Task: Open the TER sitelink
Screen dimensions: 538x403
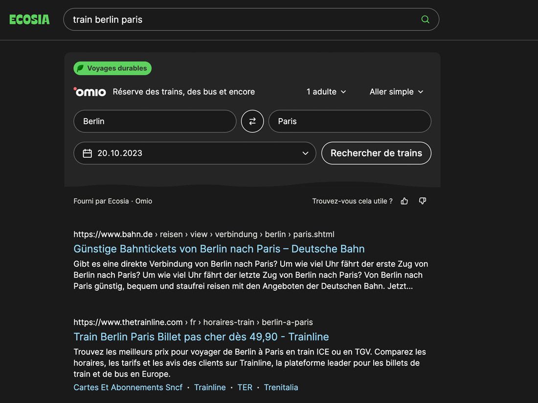Action: click(x=245, y=387)
